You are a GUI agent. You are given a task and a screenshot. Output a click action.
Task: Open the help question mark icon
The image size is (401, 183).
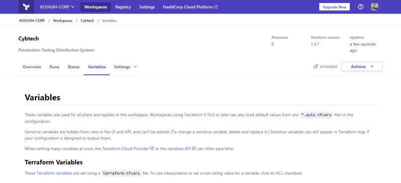[361, 7]
